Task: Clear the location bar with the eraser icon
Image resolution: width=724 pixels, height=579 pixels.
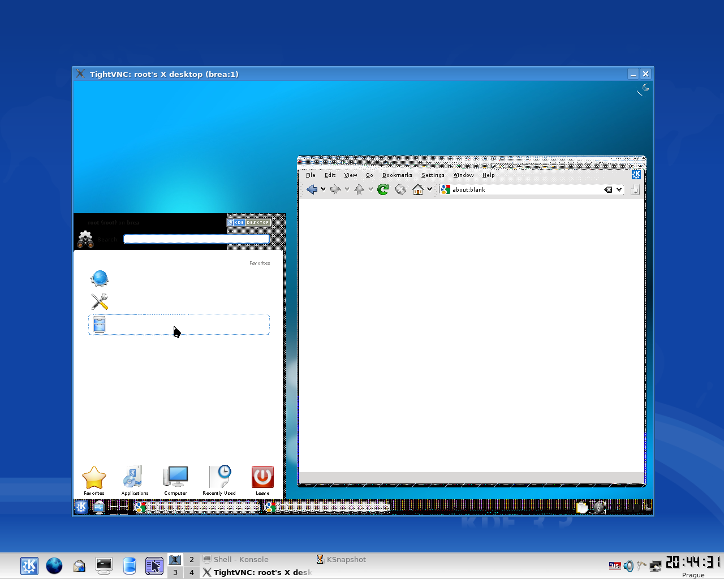Action: click(608, 190)
